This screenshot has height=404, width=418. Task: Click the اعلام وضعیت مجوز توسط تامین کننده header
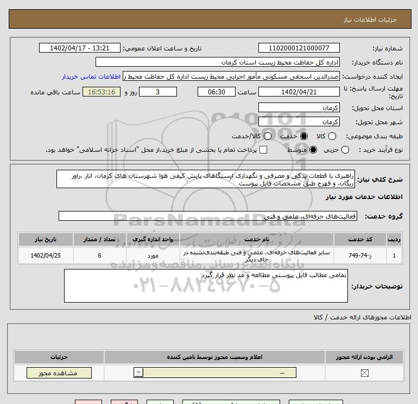[214, 357]
